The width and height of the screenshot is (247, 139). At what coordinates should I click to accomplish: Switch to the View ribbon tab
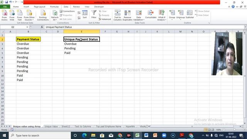[x=87, y=7]
